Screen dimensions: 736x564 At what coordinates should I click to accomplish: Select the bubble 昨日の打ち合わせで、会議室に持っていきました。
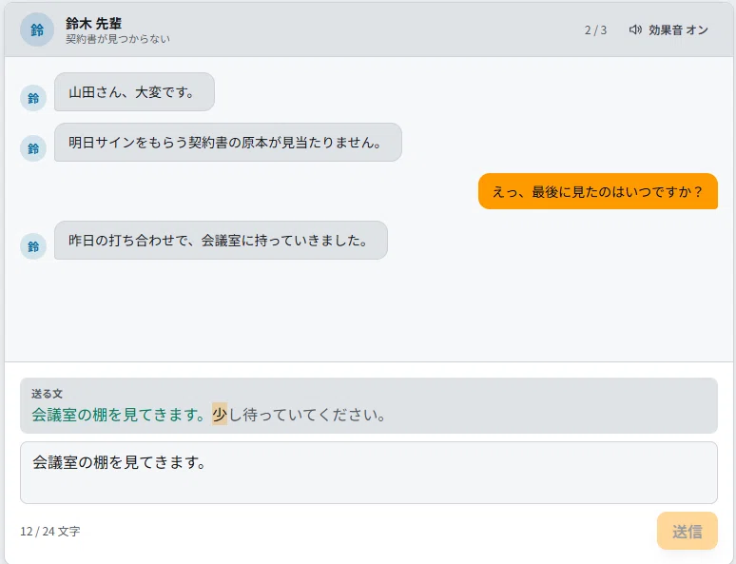click(221, 241)
